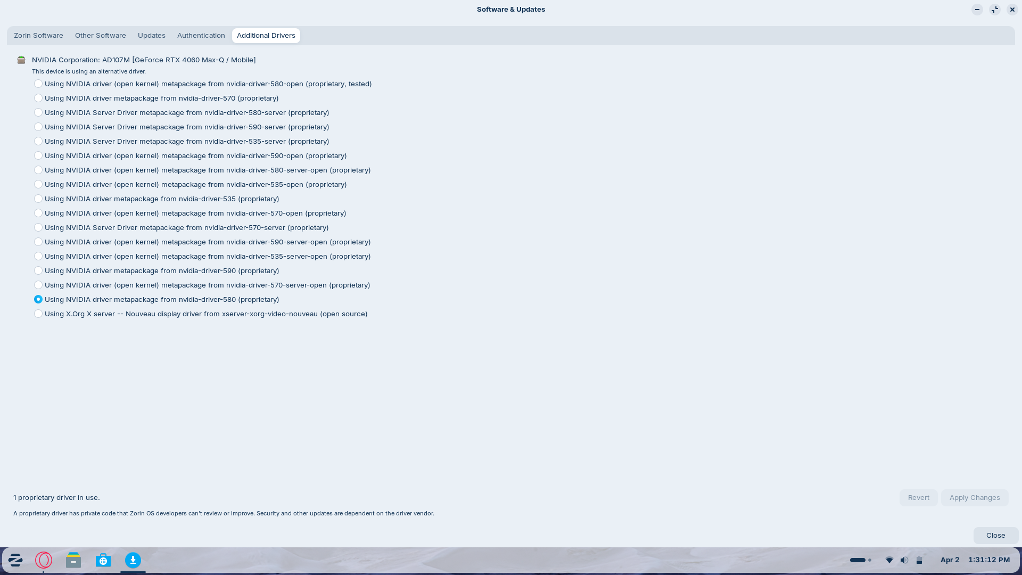Click the Software Updater download icon
This screenshot has width=1022, height=575.
click(x=133, y=560)
